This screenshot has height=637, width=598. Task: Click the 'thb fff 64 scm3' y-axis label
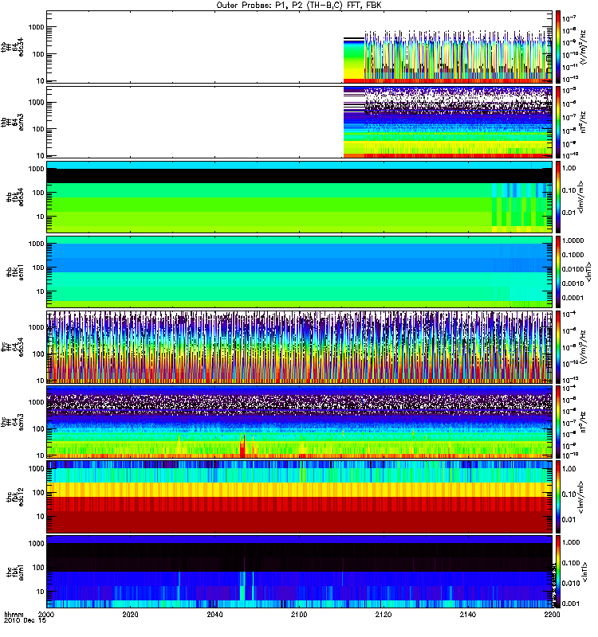click(12, 122)
